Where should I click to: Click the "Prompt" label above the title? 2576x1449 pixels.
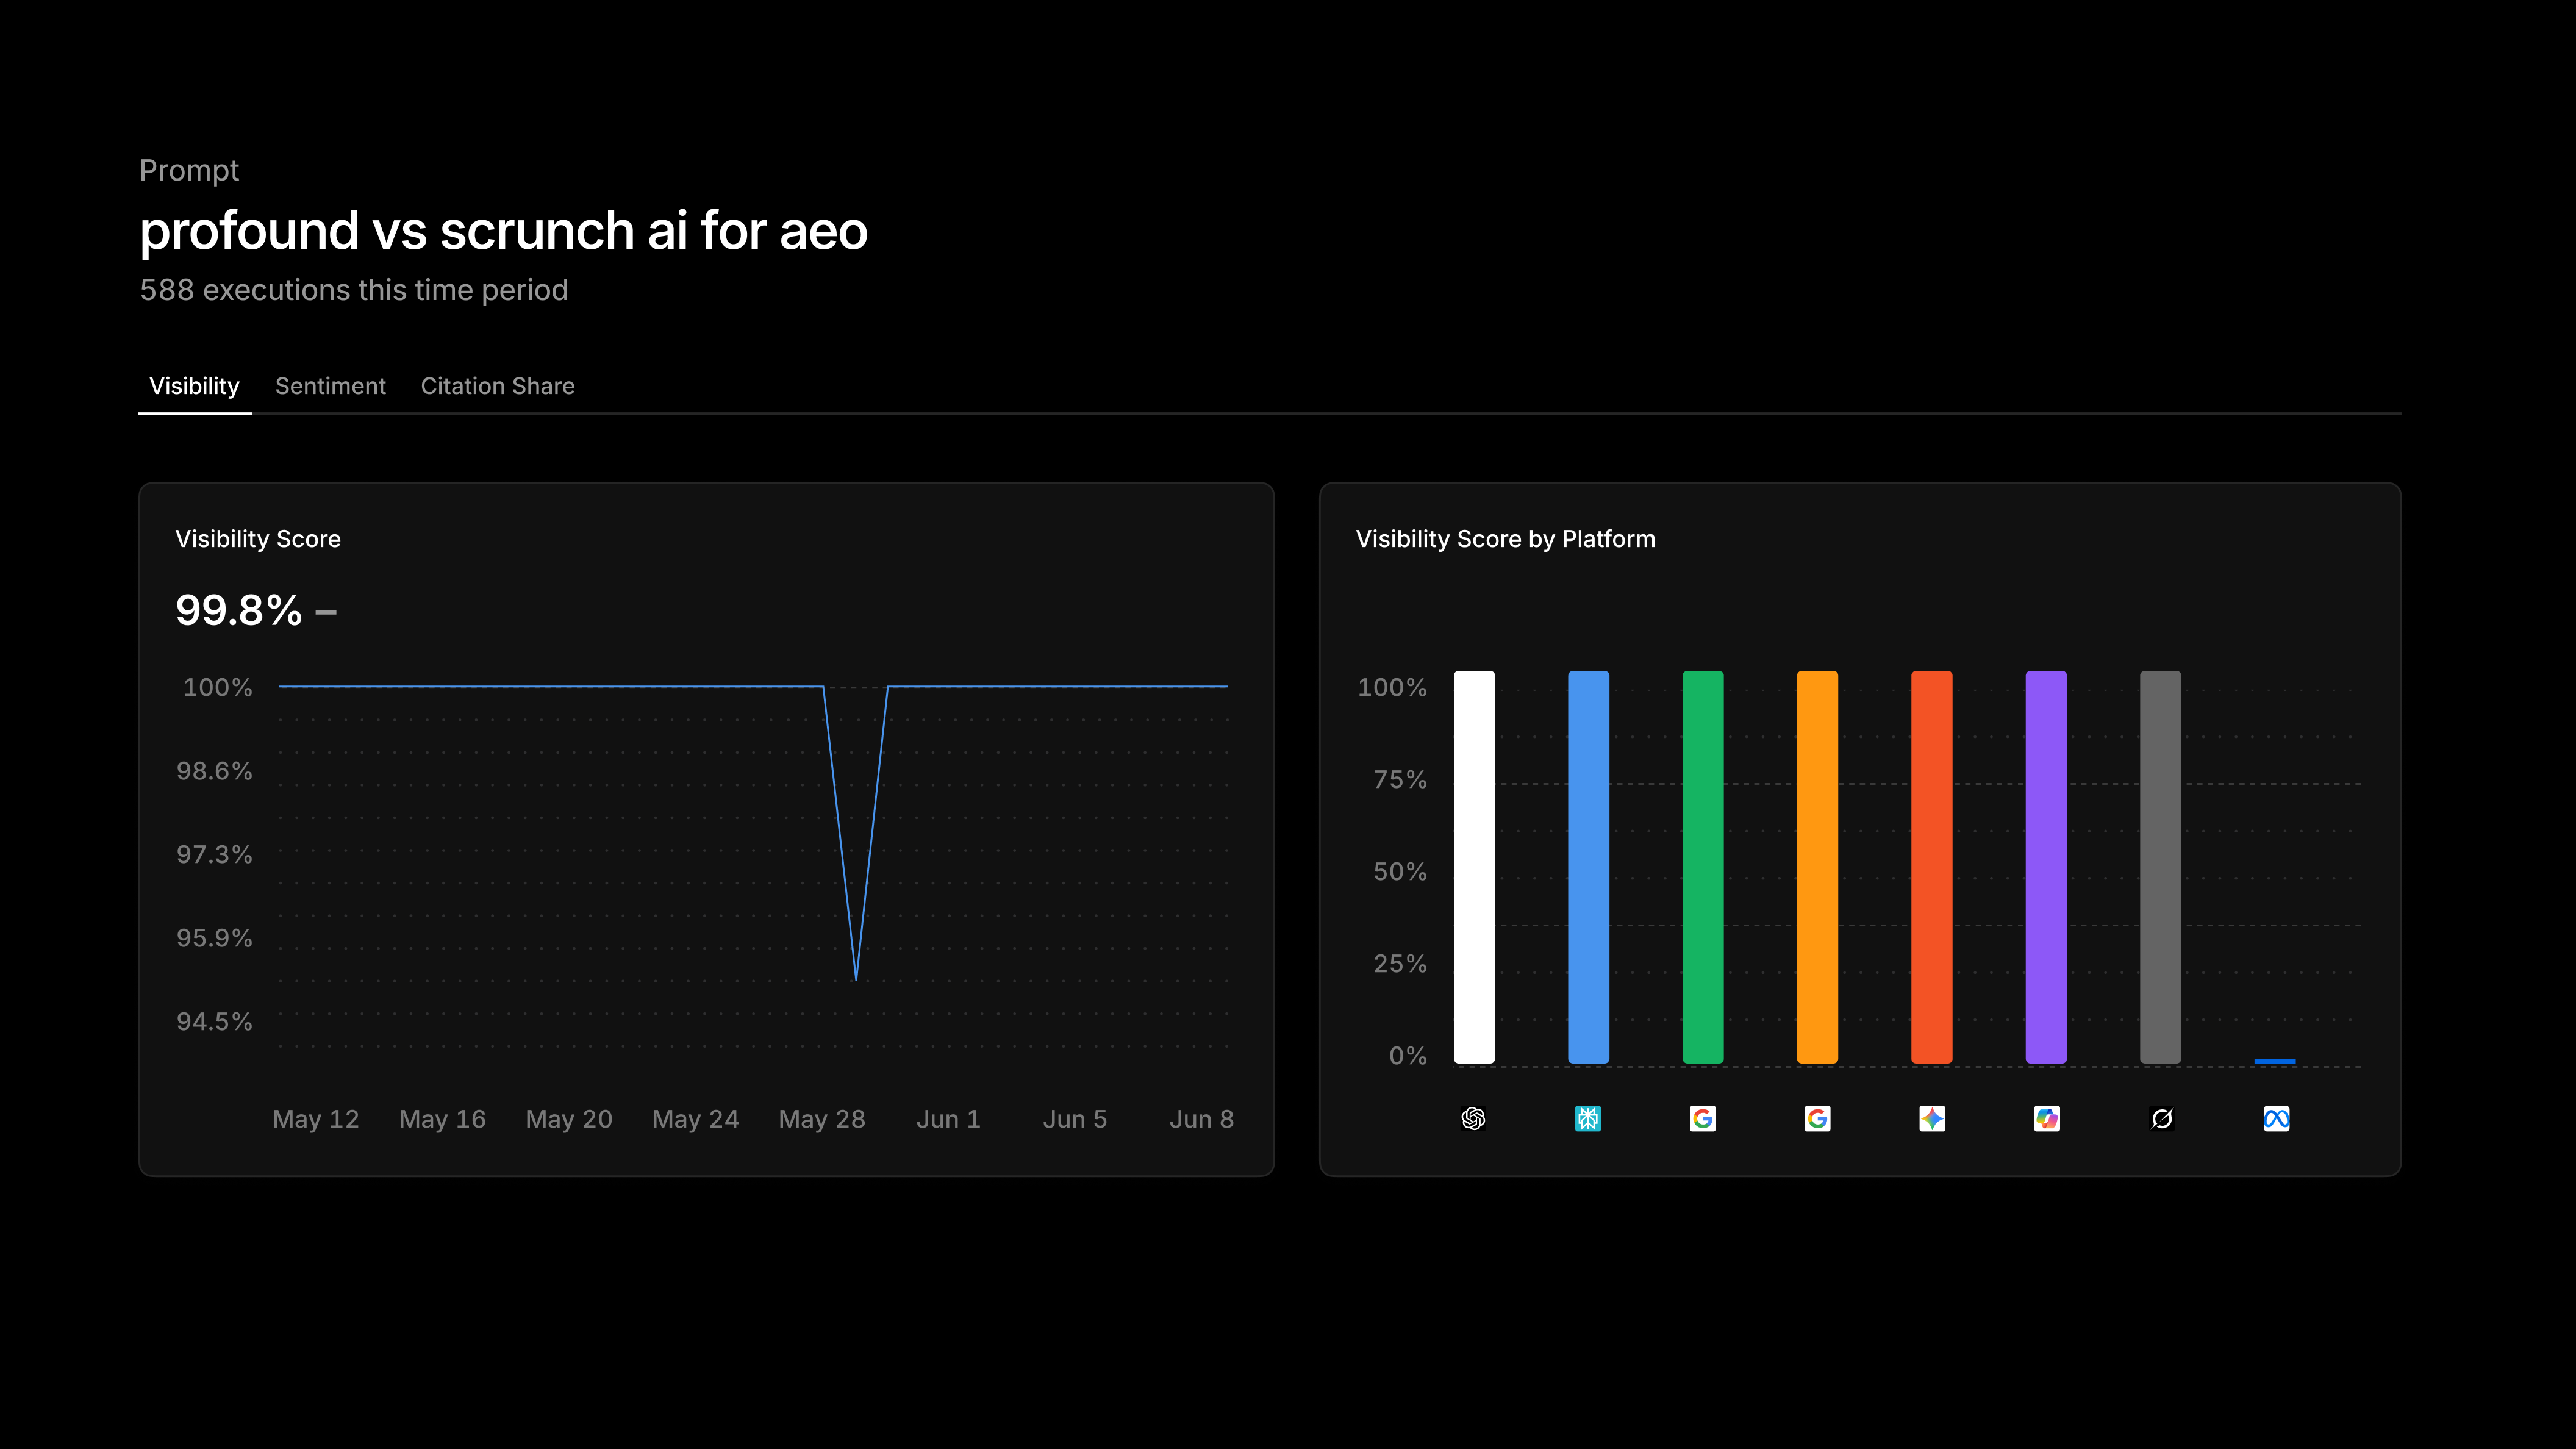pyautogui.click(x=189, y=171)
